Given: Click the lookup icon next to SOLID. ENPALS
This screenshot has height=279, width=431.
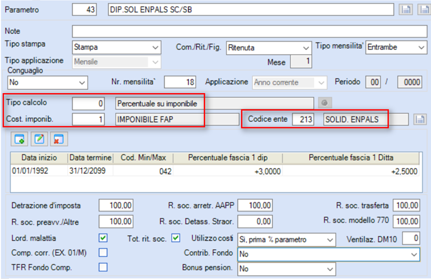Looking at the screenshot, I should (x=420, y=119).
